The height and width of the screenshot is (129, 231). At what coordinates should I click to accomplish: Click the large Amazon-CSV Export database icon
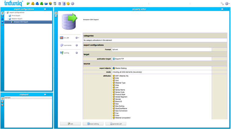pyautogui.click(x=69, y=21)
